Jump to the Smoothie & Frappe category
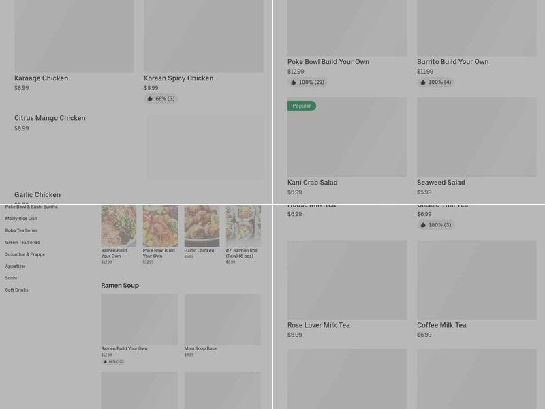 pos(25,254)
